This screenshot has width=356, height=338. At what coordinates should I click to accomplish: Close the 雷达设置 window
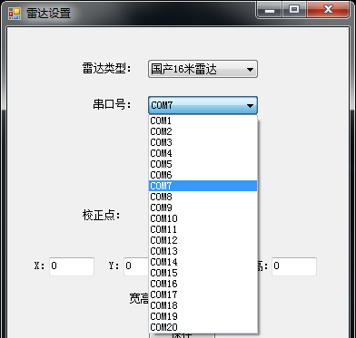point(328,10)
